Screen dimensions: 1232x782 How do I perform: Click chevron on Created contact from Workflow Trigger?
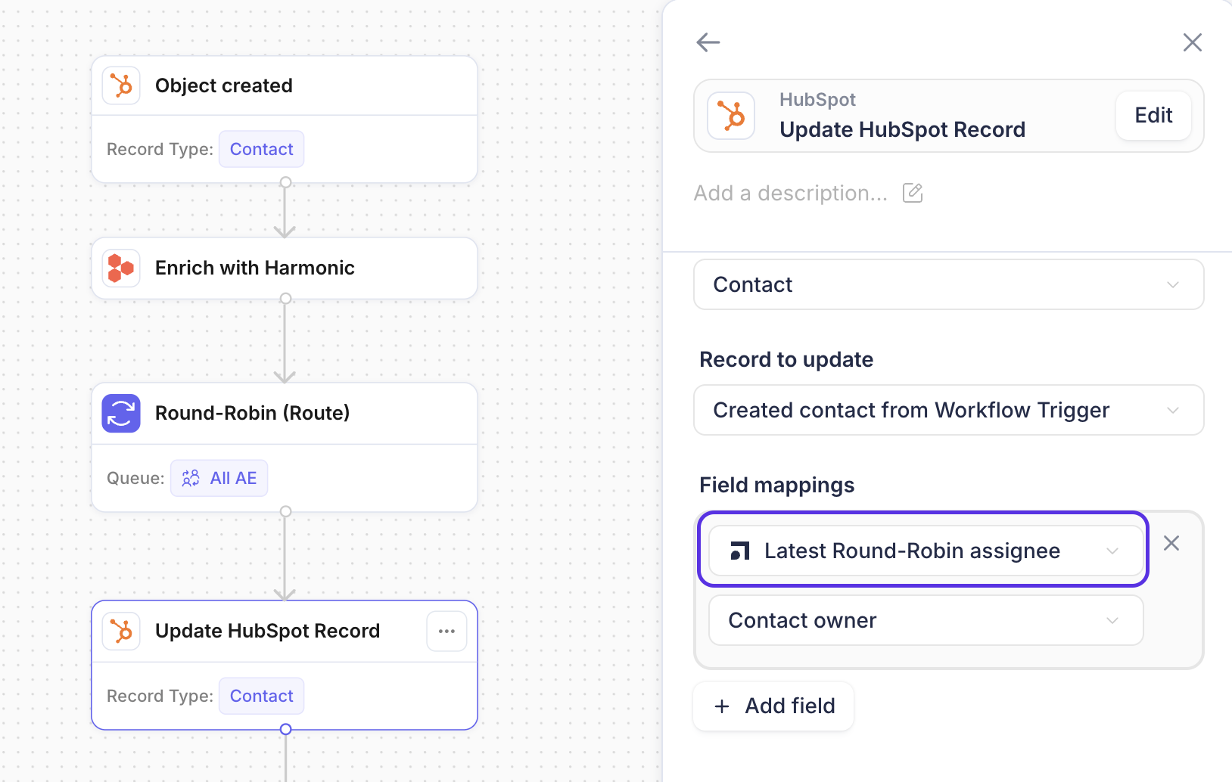pos(1173,410)
